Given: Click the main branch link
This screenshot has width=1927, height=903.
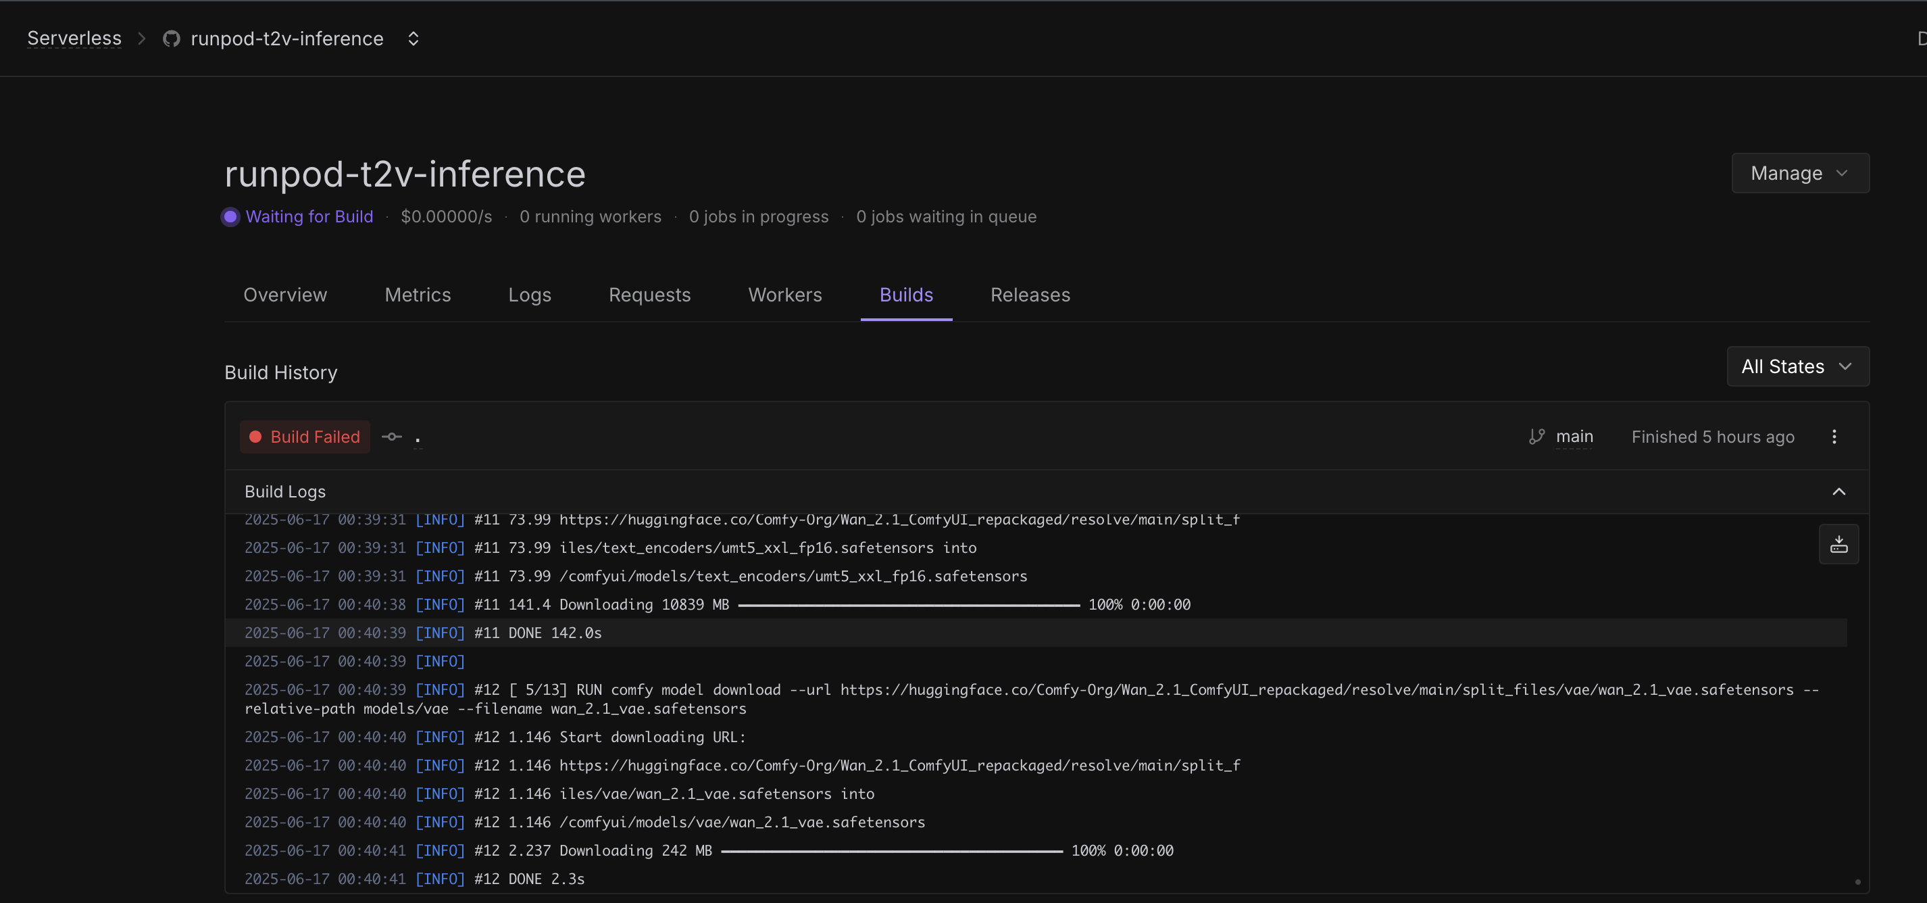Looking at the screenshot, I should [x=1574, y=437].
